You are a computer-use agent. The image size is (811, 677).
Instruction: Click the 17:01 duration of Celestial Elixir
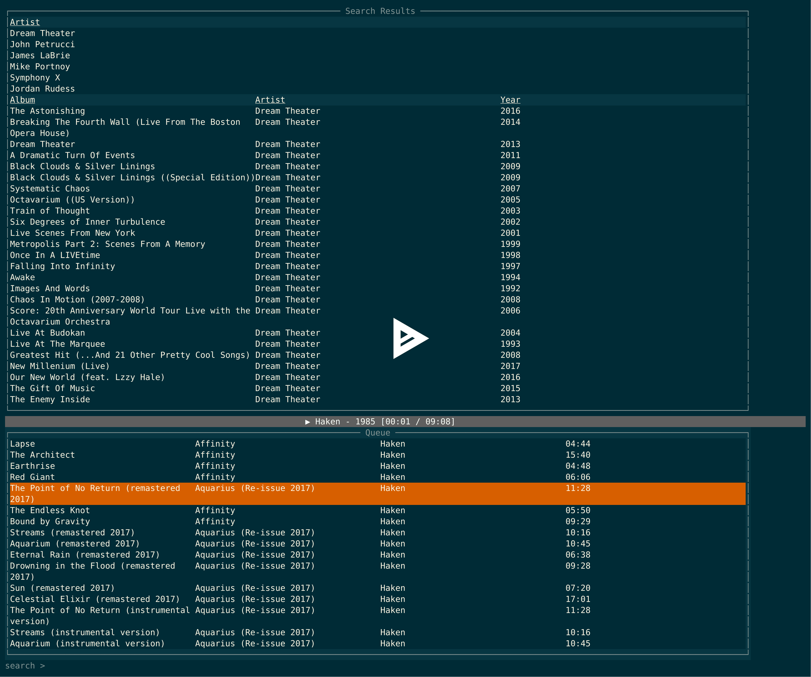[578, 599]
